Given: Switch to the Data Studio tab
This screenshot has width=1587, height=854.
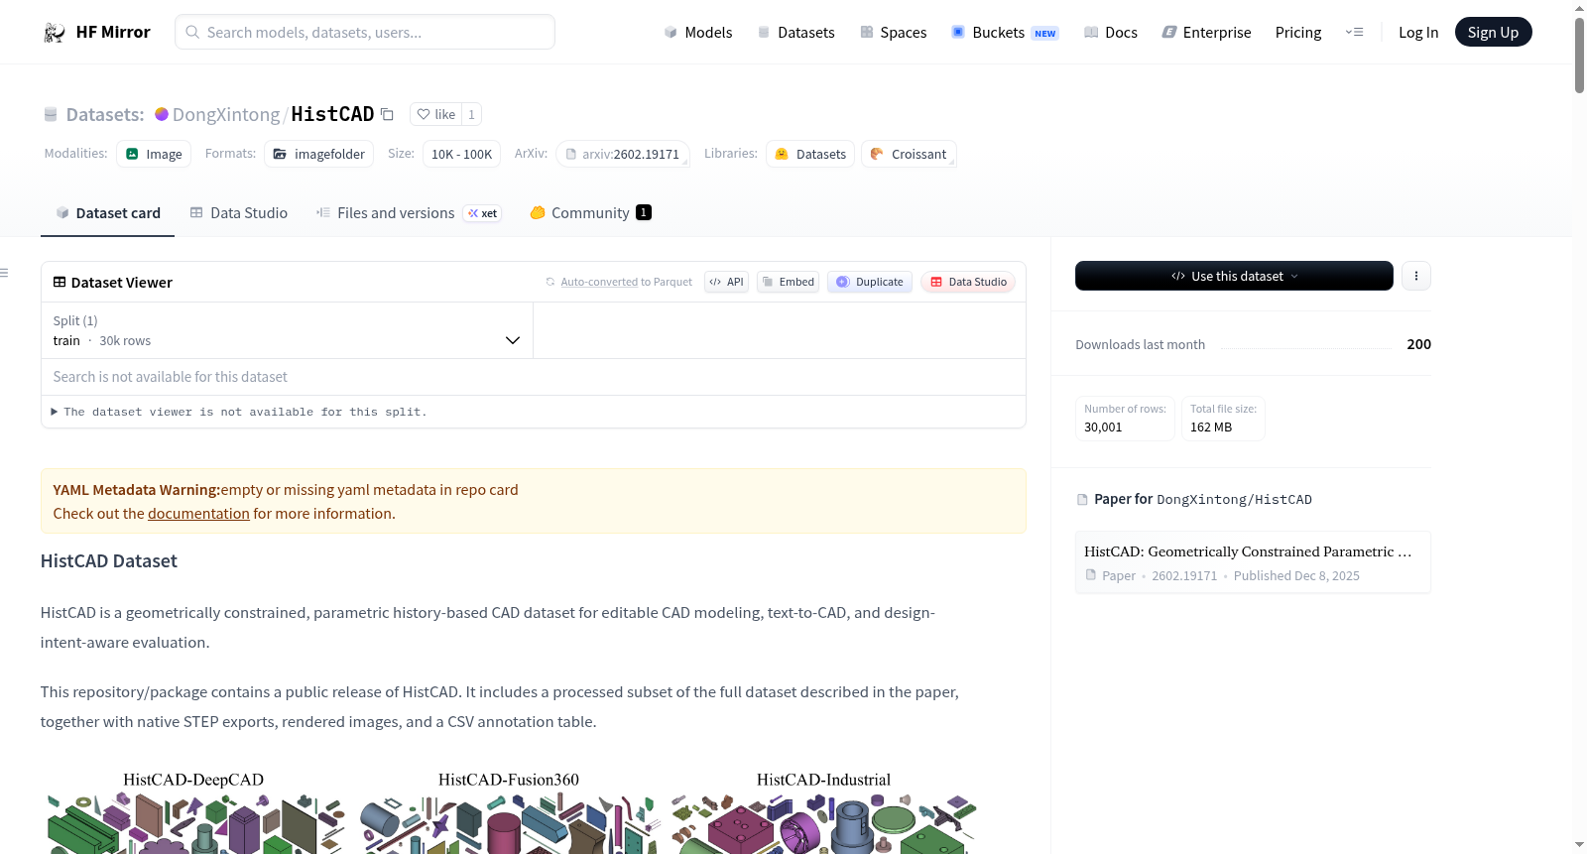Looking at the screenshot, I should click(239, 213).
